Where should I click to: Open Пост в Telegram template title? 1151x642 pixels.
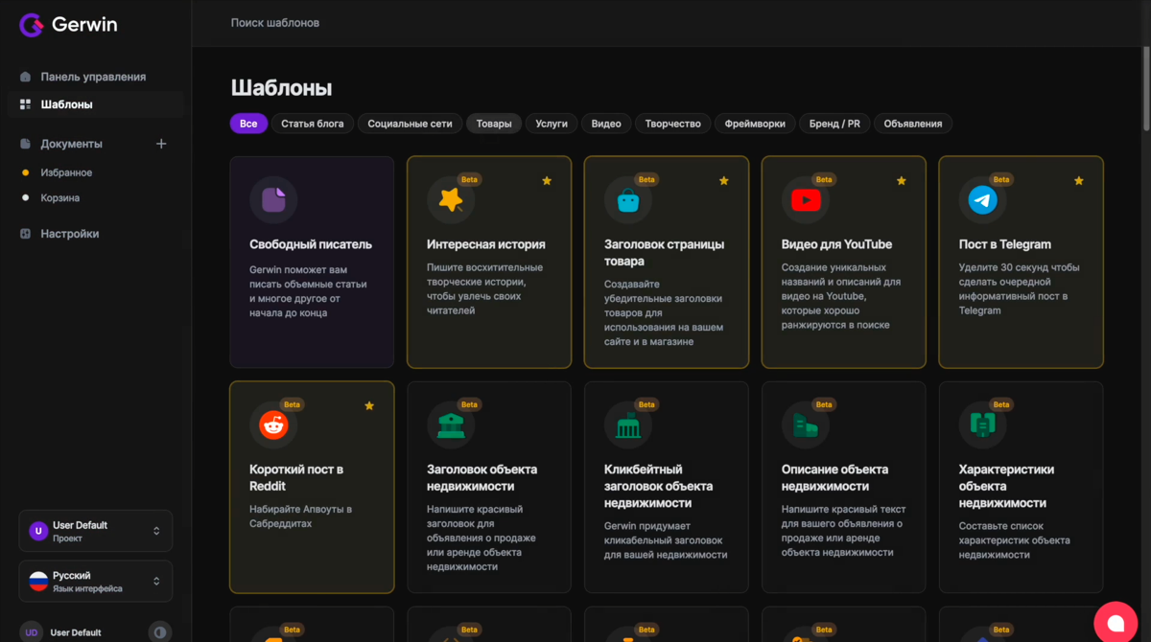(1005, 244)
